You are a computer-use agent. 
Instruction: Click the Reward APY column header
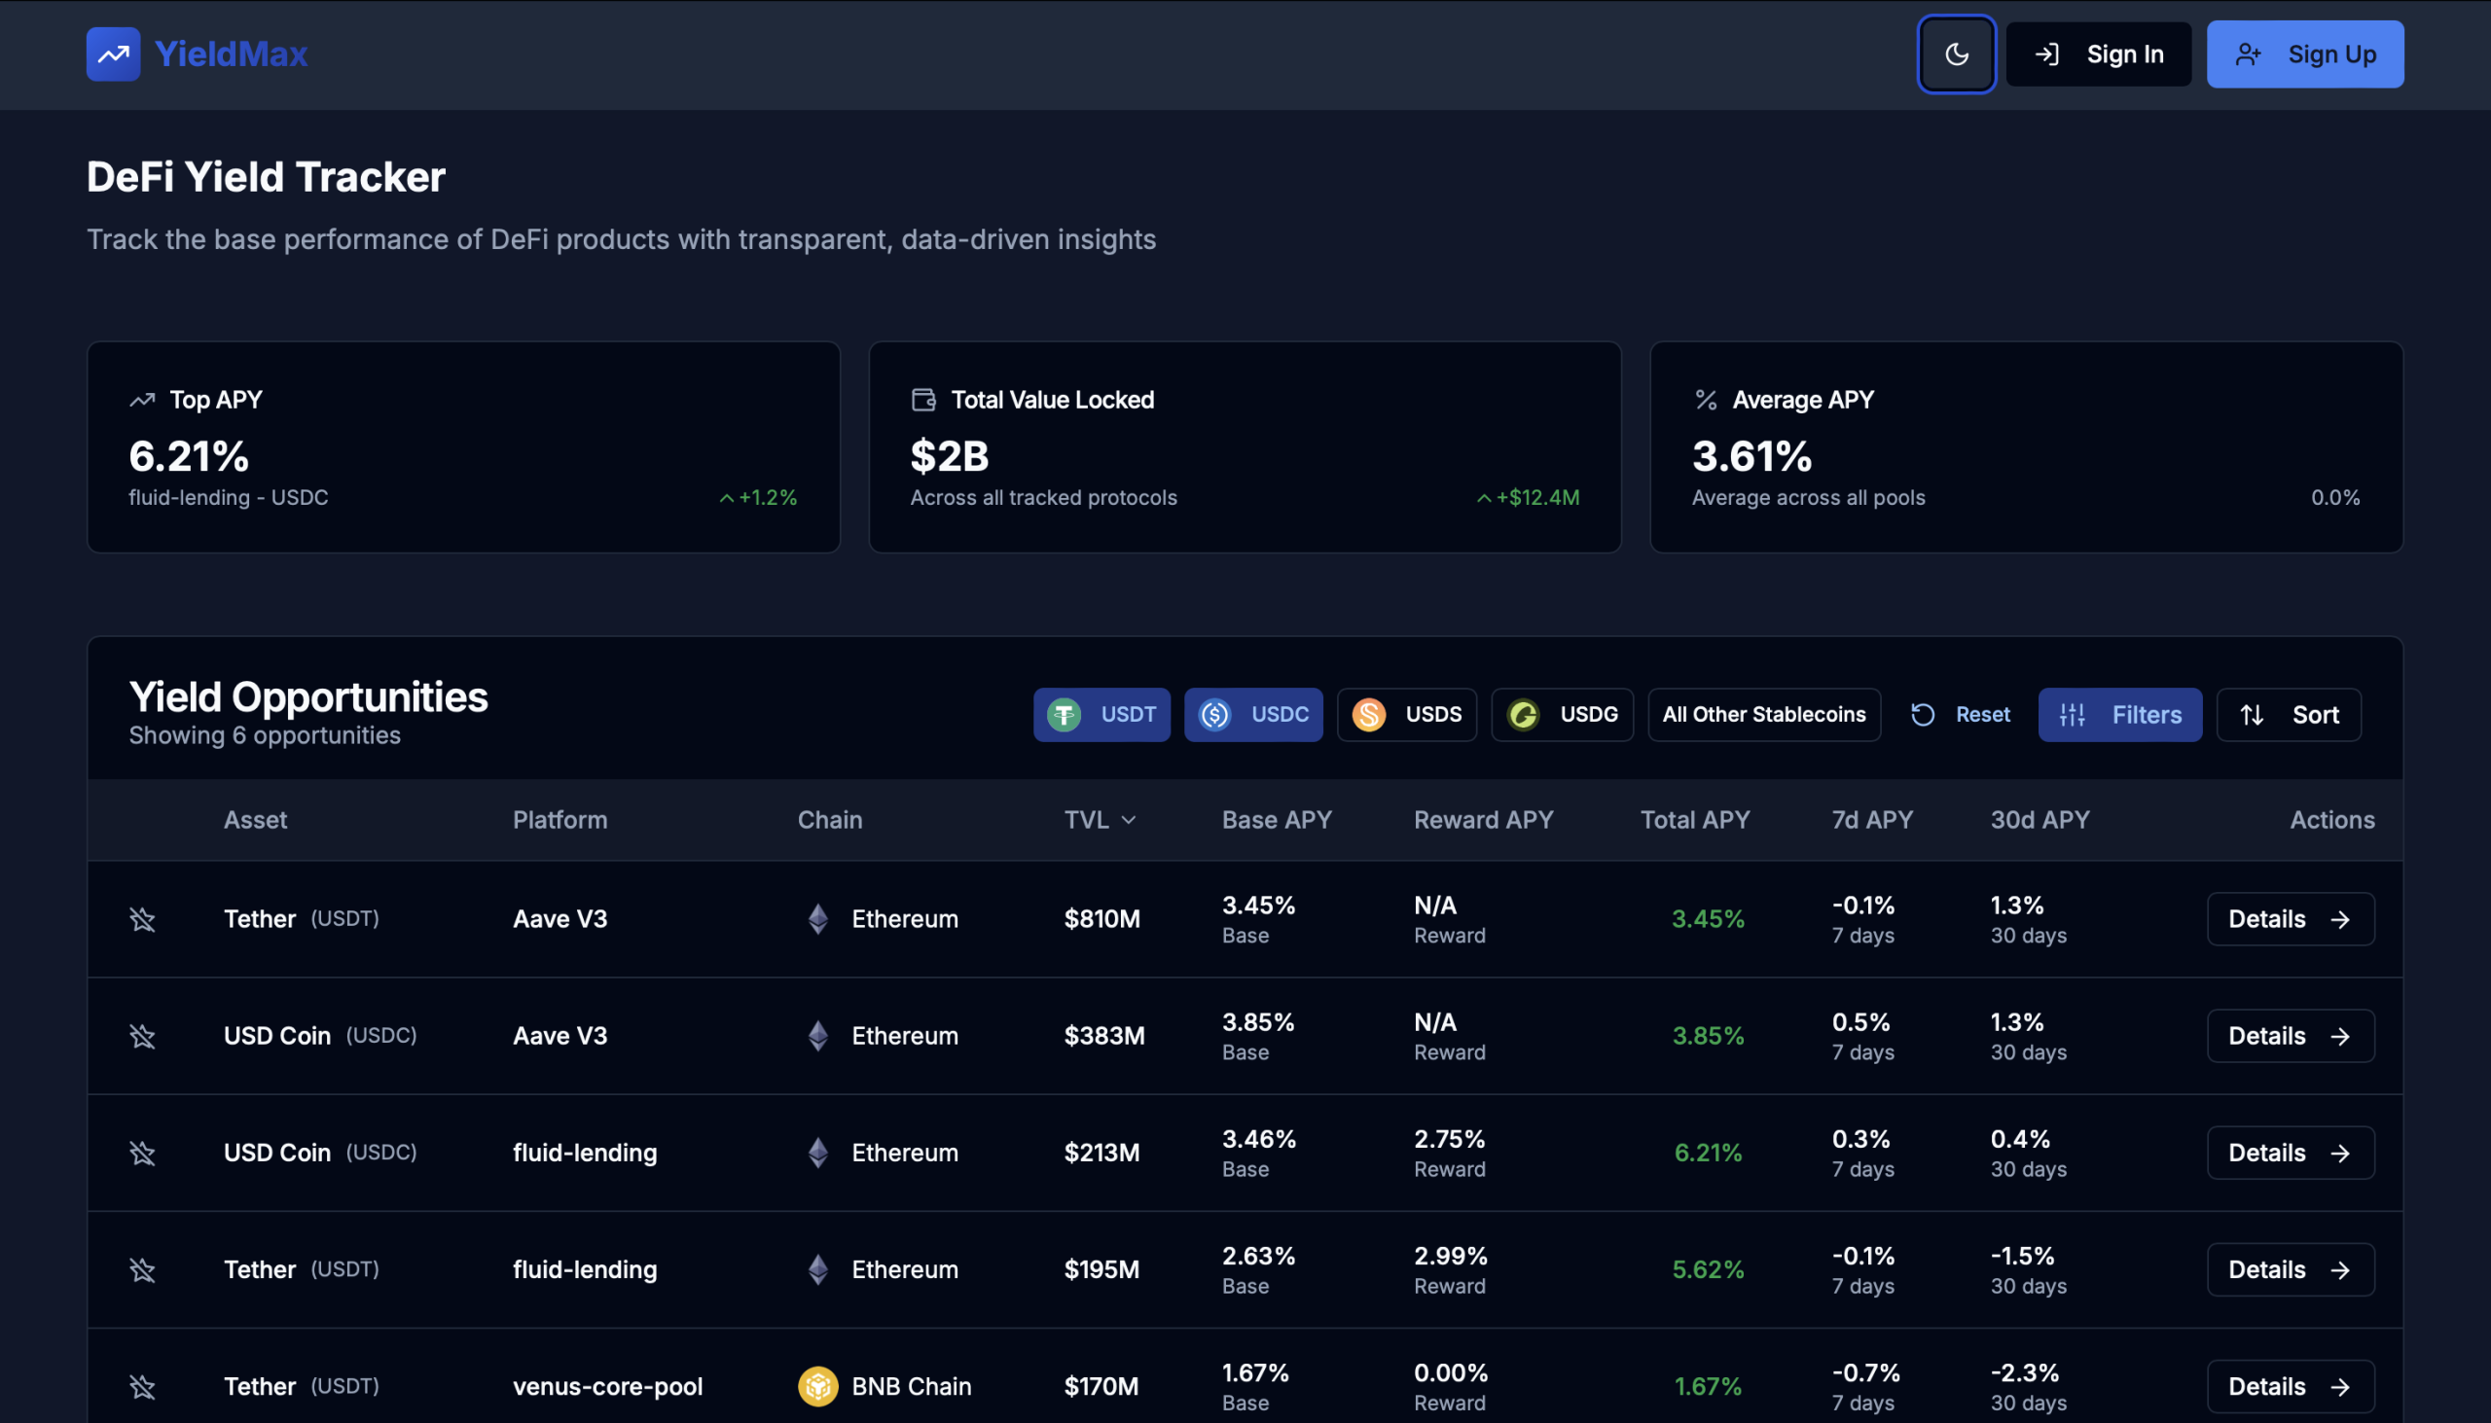point(1483,820)
